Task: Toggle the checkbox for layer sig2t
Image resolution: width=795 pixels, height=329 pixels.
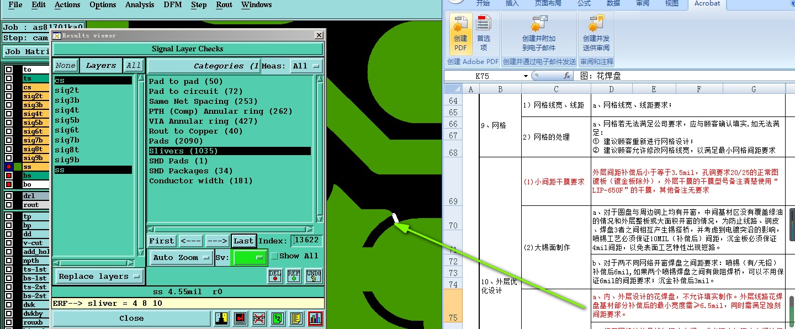Action: 8,97
